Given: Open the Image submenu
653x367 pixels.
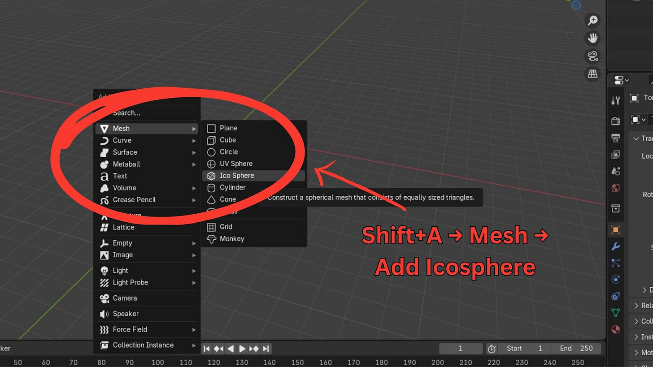Looking at the screenshot, I should click(x=147, y=255).
